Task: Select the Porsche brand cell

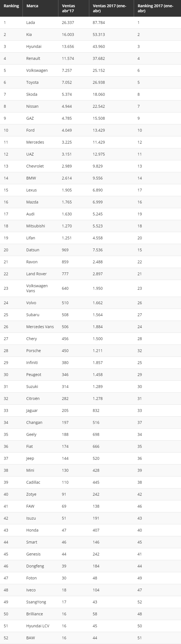Action: pos(33,351)
